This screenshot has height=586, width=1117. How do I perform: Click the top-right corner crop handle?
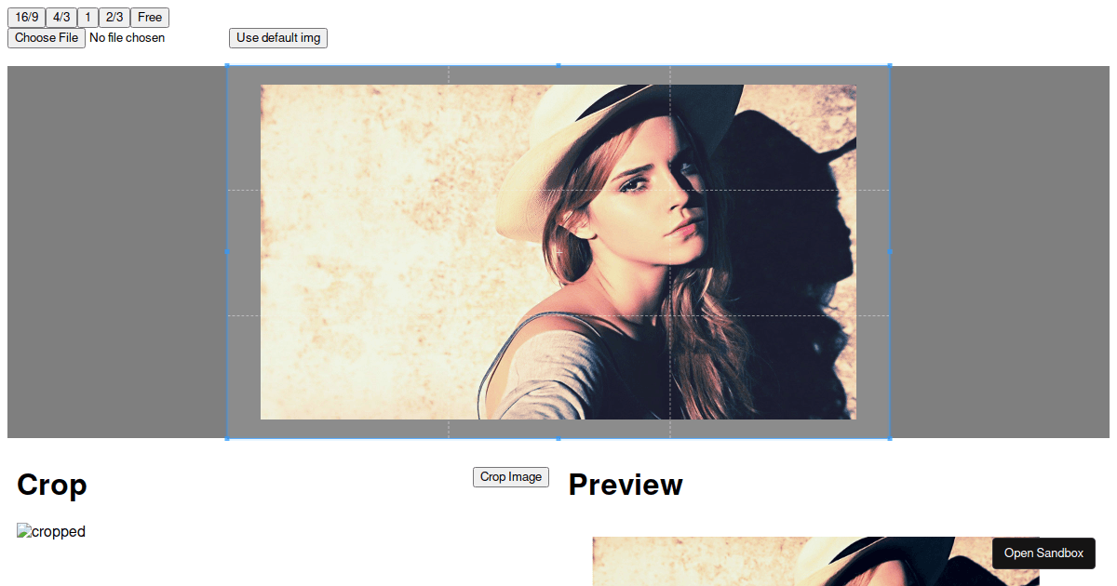889,66
